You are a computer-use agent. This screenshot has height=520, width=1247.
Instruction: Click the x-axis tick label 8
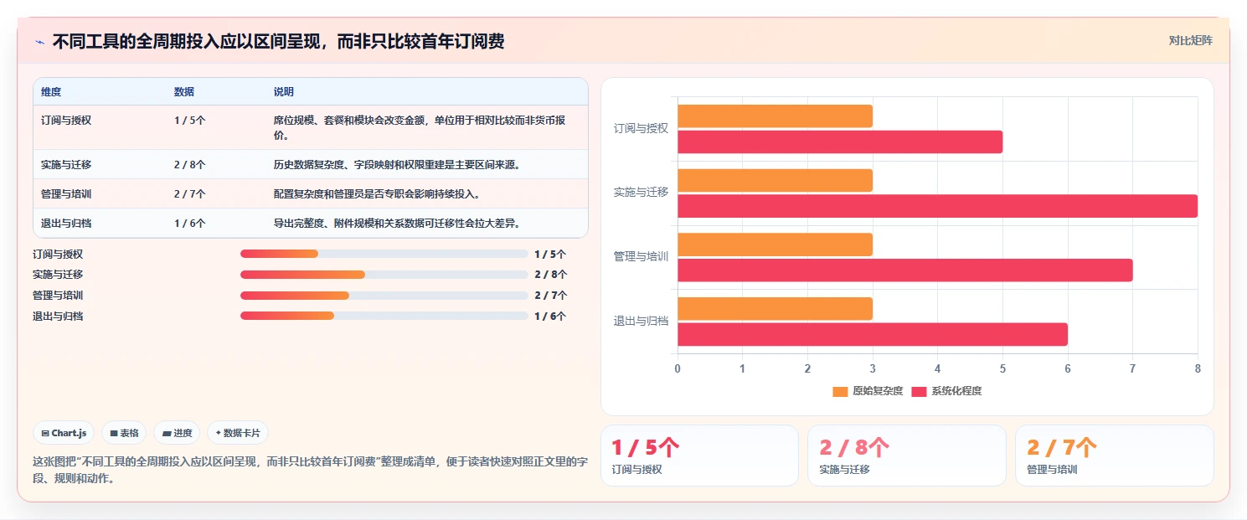tap(1198, 368)
